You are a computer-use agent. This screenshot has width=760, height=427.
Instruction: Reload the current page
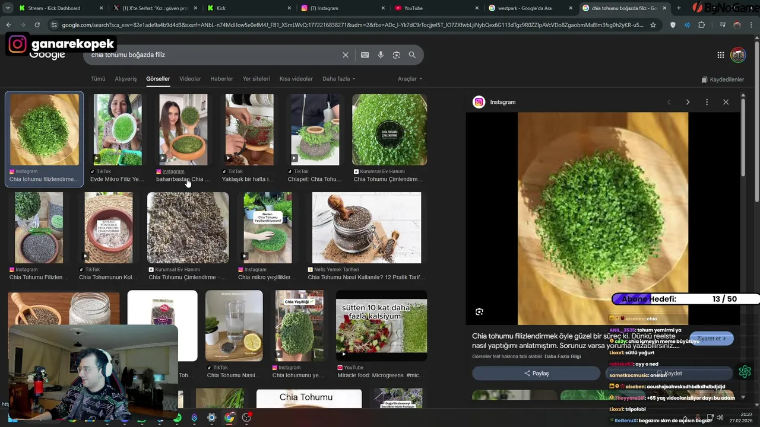click(37, 25)
